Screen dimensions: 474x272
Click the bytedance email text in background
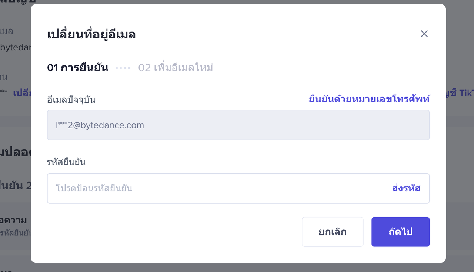click(x=16, y=47)
